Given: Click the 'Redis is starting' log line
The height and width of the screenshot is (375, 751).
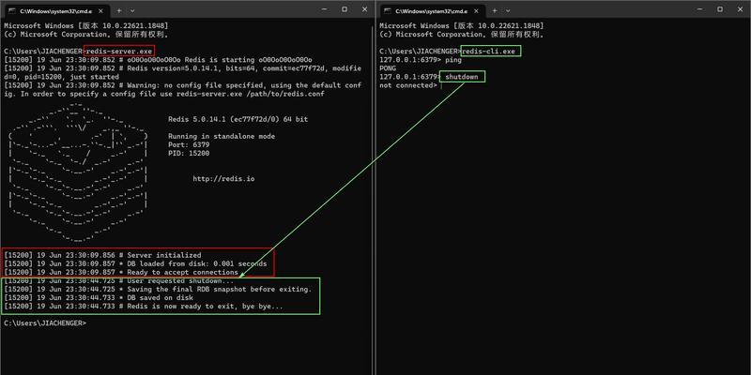Looking at the screenshot, I should tap(158, 60).
